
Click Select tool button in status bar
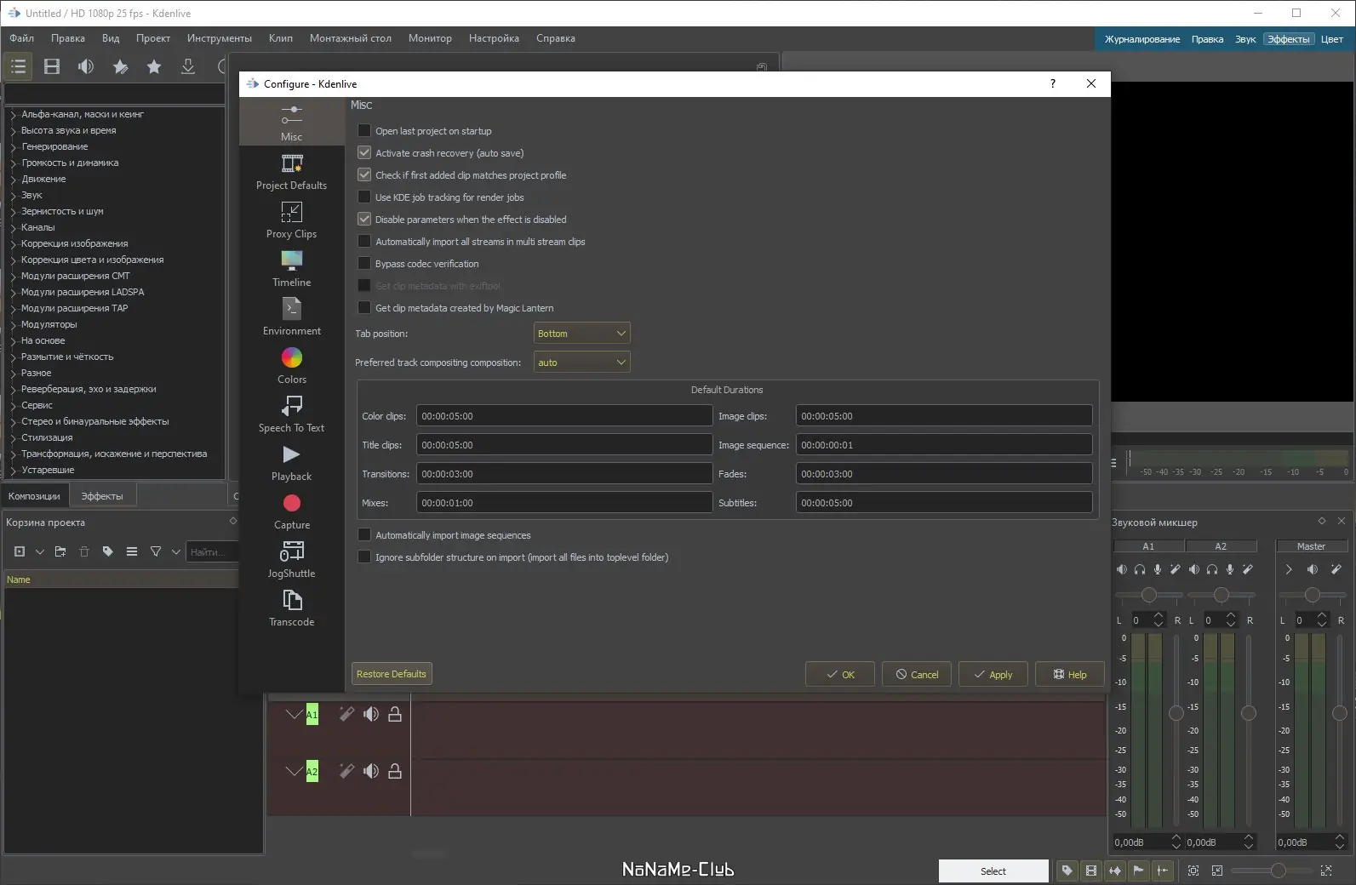(x=993, y=871)
